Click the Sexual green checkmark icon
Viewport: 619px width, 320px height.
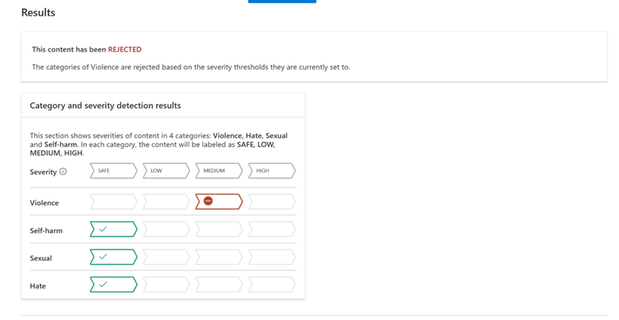tap(103, 257)
